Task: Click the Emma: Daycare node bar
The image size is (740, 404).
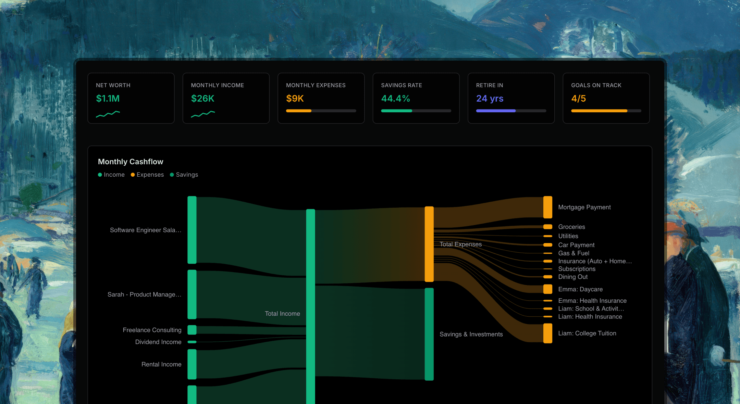Action: [x=548, y=289]
